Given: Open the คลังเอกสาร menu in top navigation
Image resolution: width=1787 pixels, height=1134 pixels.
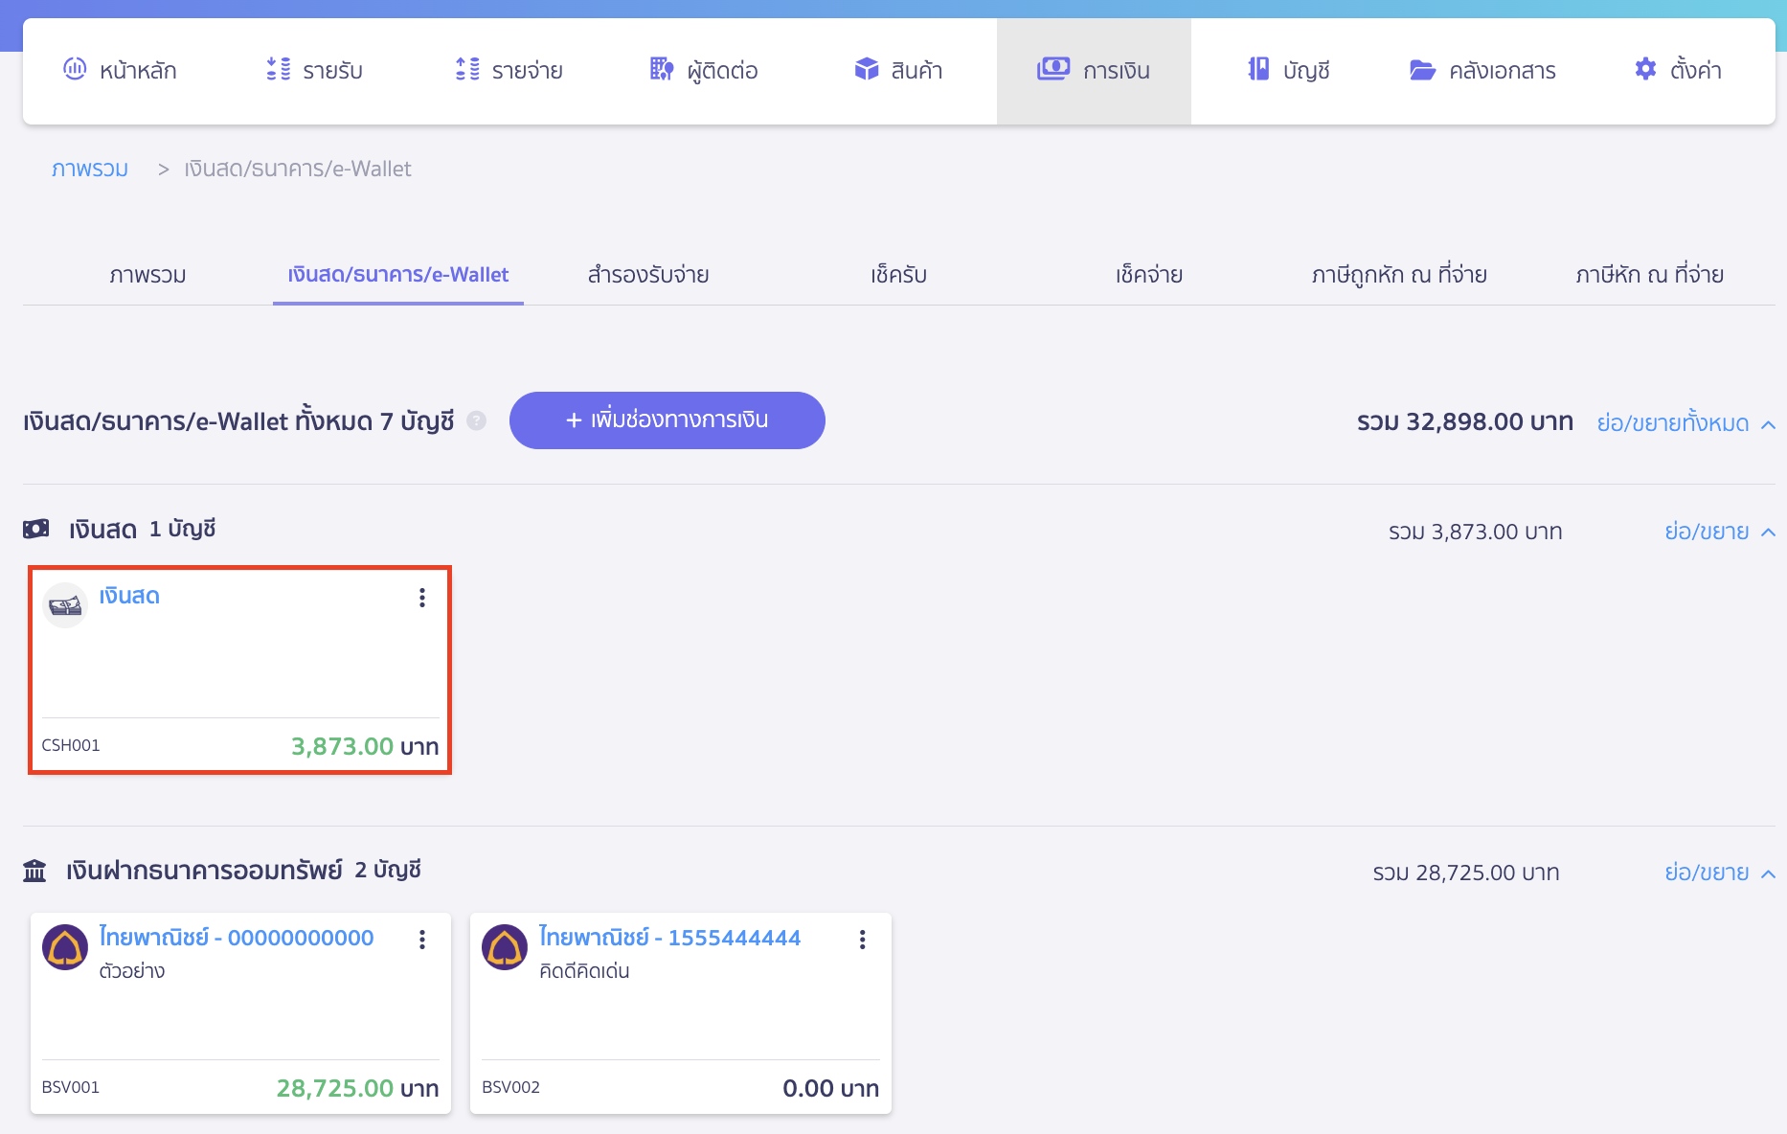Looking at the screenshot, I should point(1482,71).
